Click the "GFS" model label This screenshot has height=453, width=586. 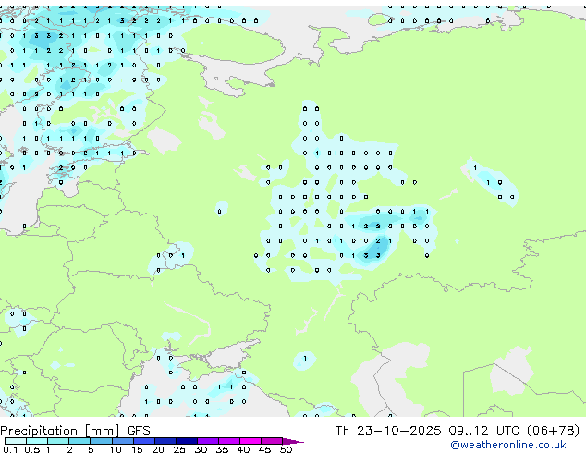click(139, 431)
